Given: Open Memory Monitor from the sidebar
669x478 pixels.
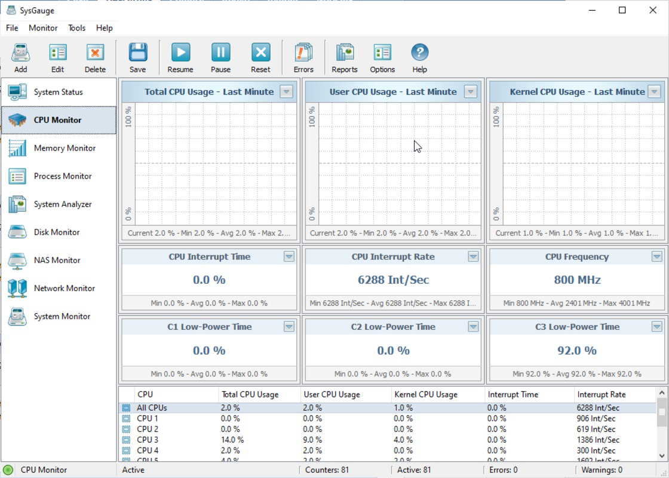Looking at the screenshot, I should click(59, 148).
